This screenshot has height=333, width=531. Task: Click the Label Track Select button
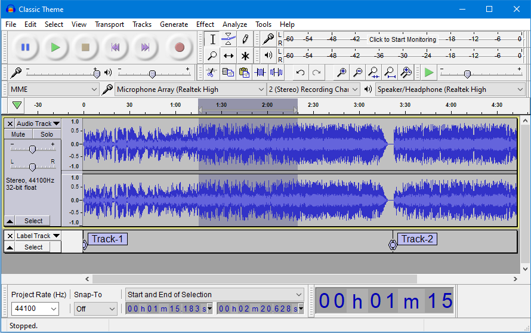[x=33, y=247]
